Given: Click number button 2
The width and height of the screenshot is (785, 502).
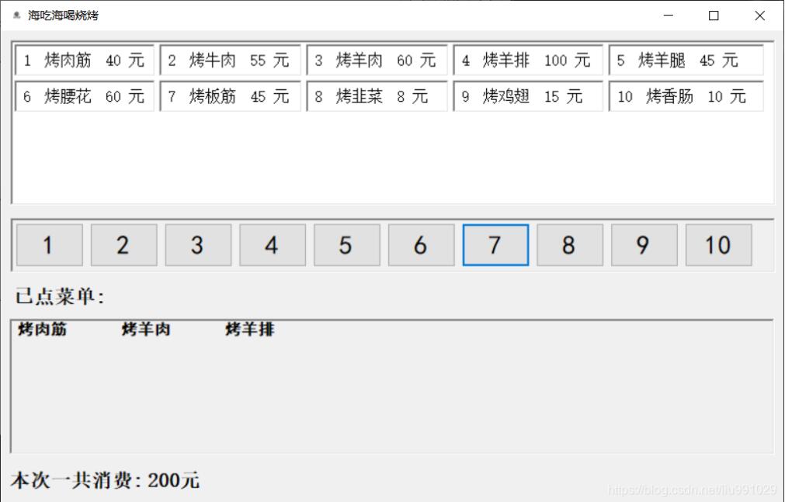Looking at the screenshot, I should tap(123, 244).
